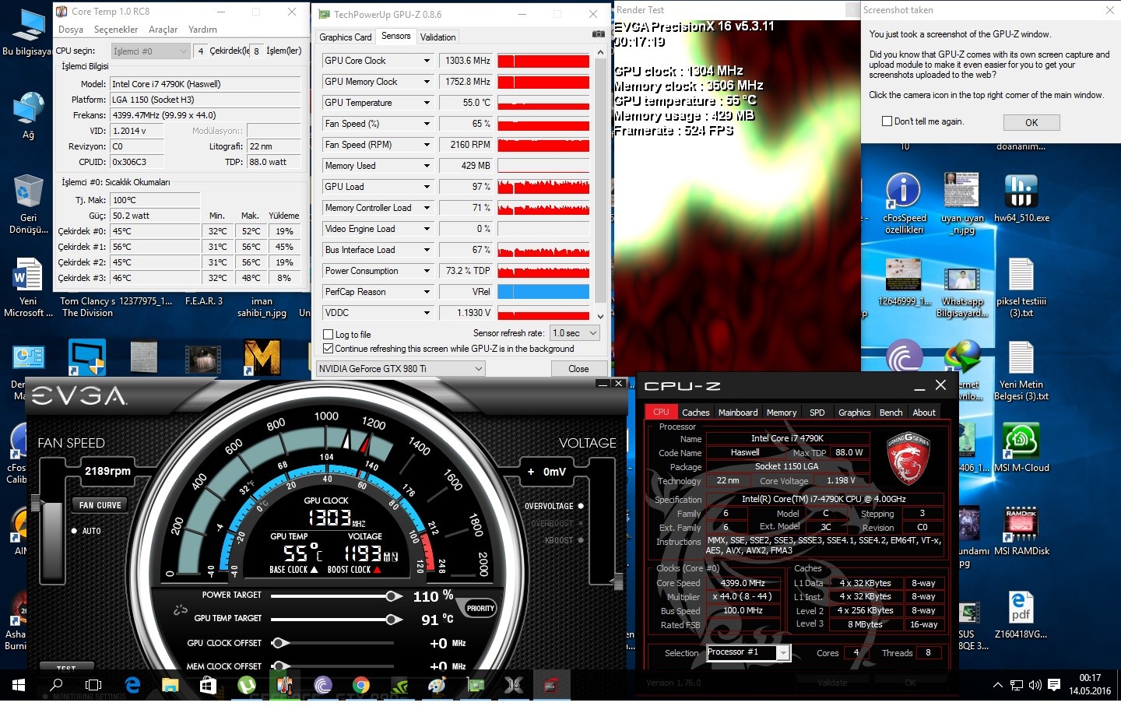The image size is (1121, 706).
Task: Click the GPU-Z sensors vertical scrollbar
Action: [600, 184]
